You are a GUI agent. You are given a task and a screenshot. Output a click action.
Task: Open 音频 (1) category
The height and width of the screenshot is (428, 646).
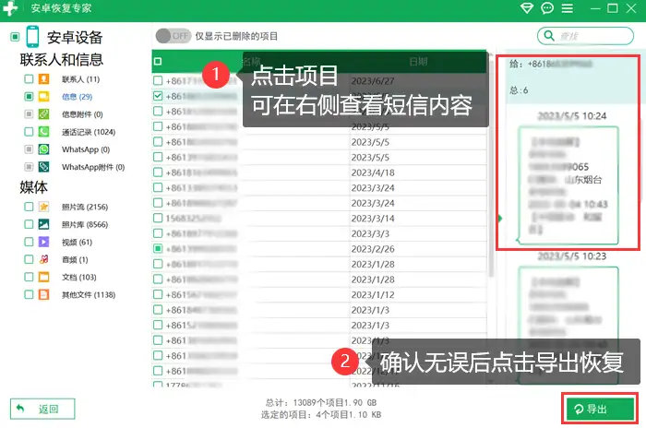pos(75,259)
